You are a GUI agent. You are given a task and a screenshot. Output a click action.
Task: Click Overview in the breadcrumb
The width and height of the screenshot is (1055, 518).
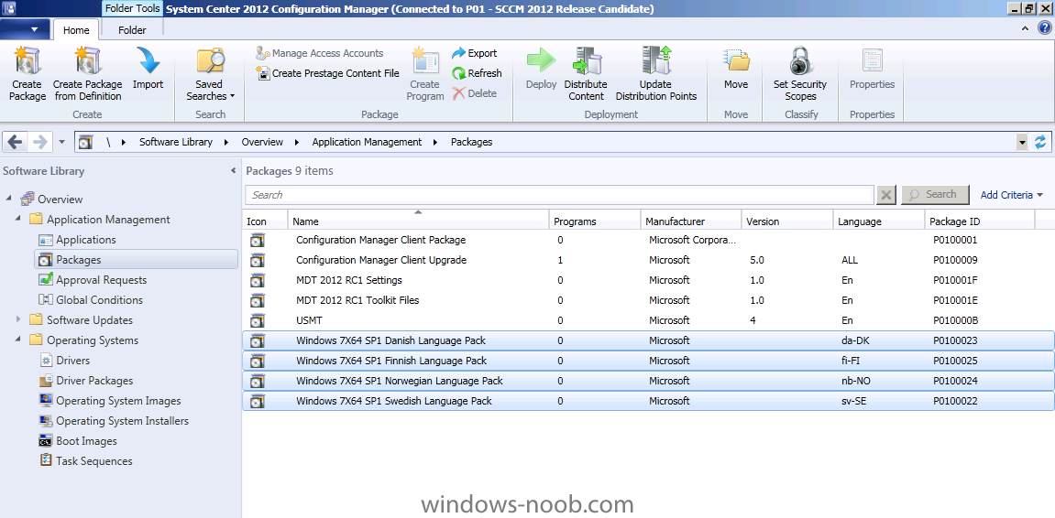tap(262, 142)
